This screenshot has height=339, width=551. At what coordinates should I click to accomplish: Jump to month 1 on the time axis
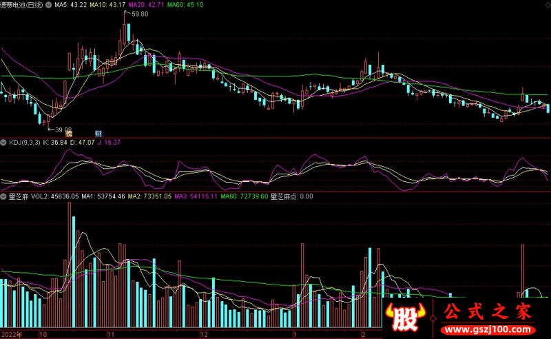click(295, 334)
